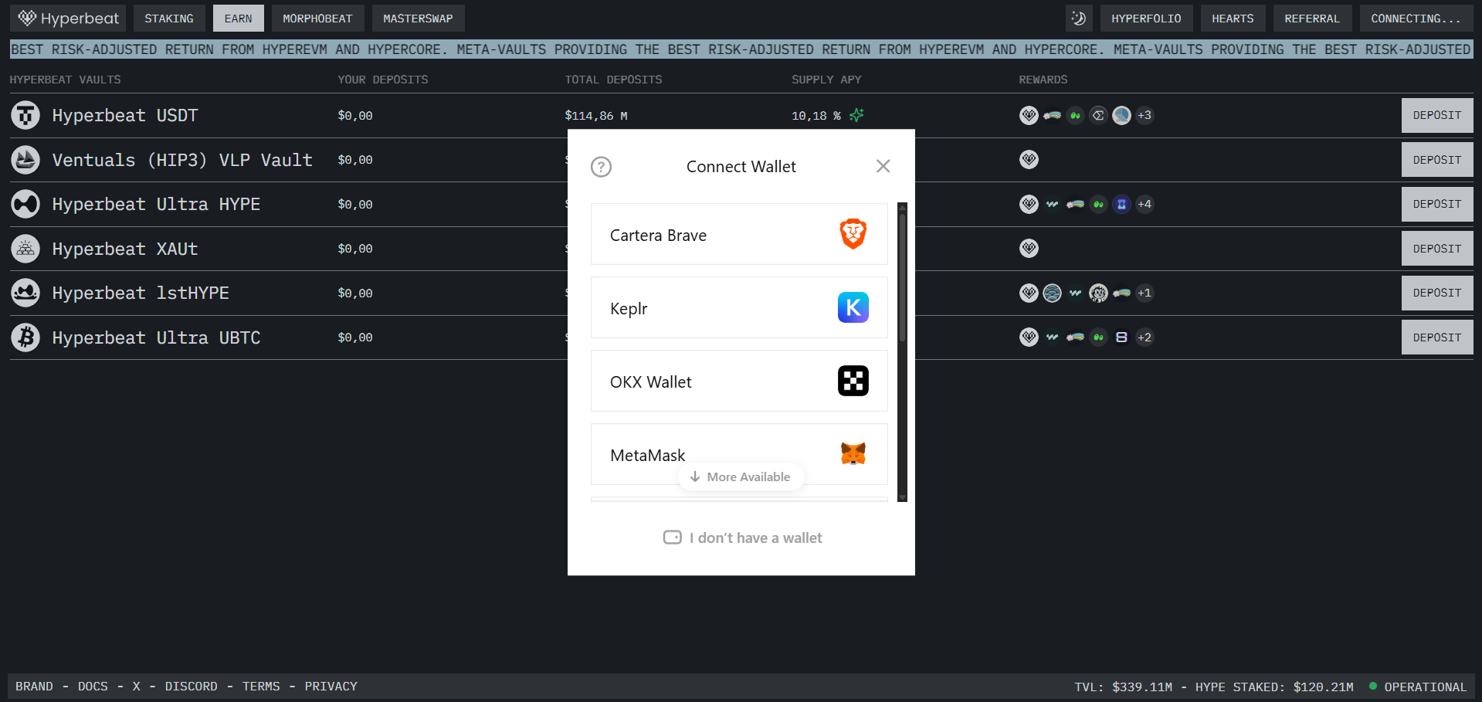Expand the More Available wallets list
The width and height of the screenshot is (1482, 702).
pyautogui.click(x=741, y=477)
